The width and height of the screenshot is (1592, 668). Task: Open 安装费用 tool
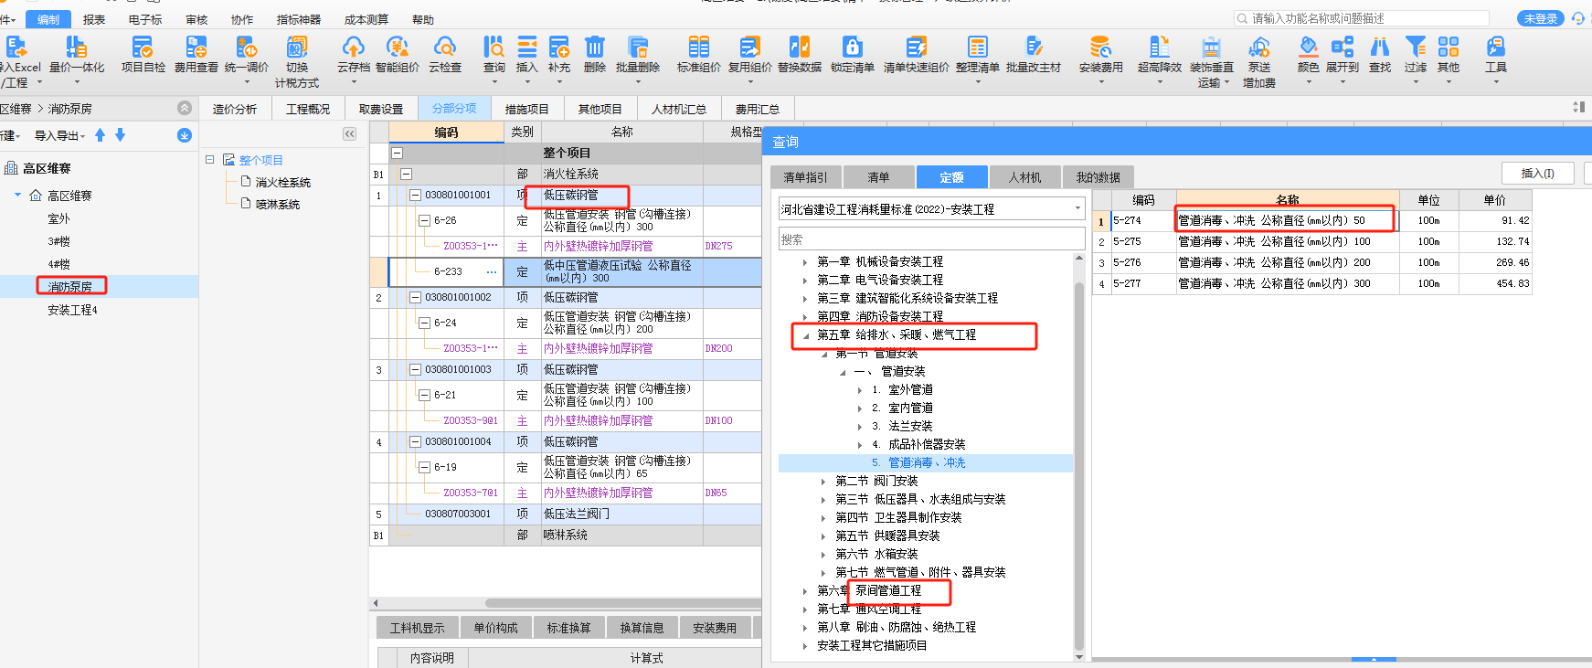click(x=1101, y=55)
